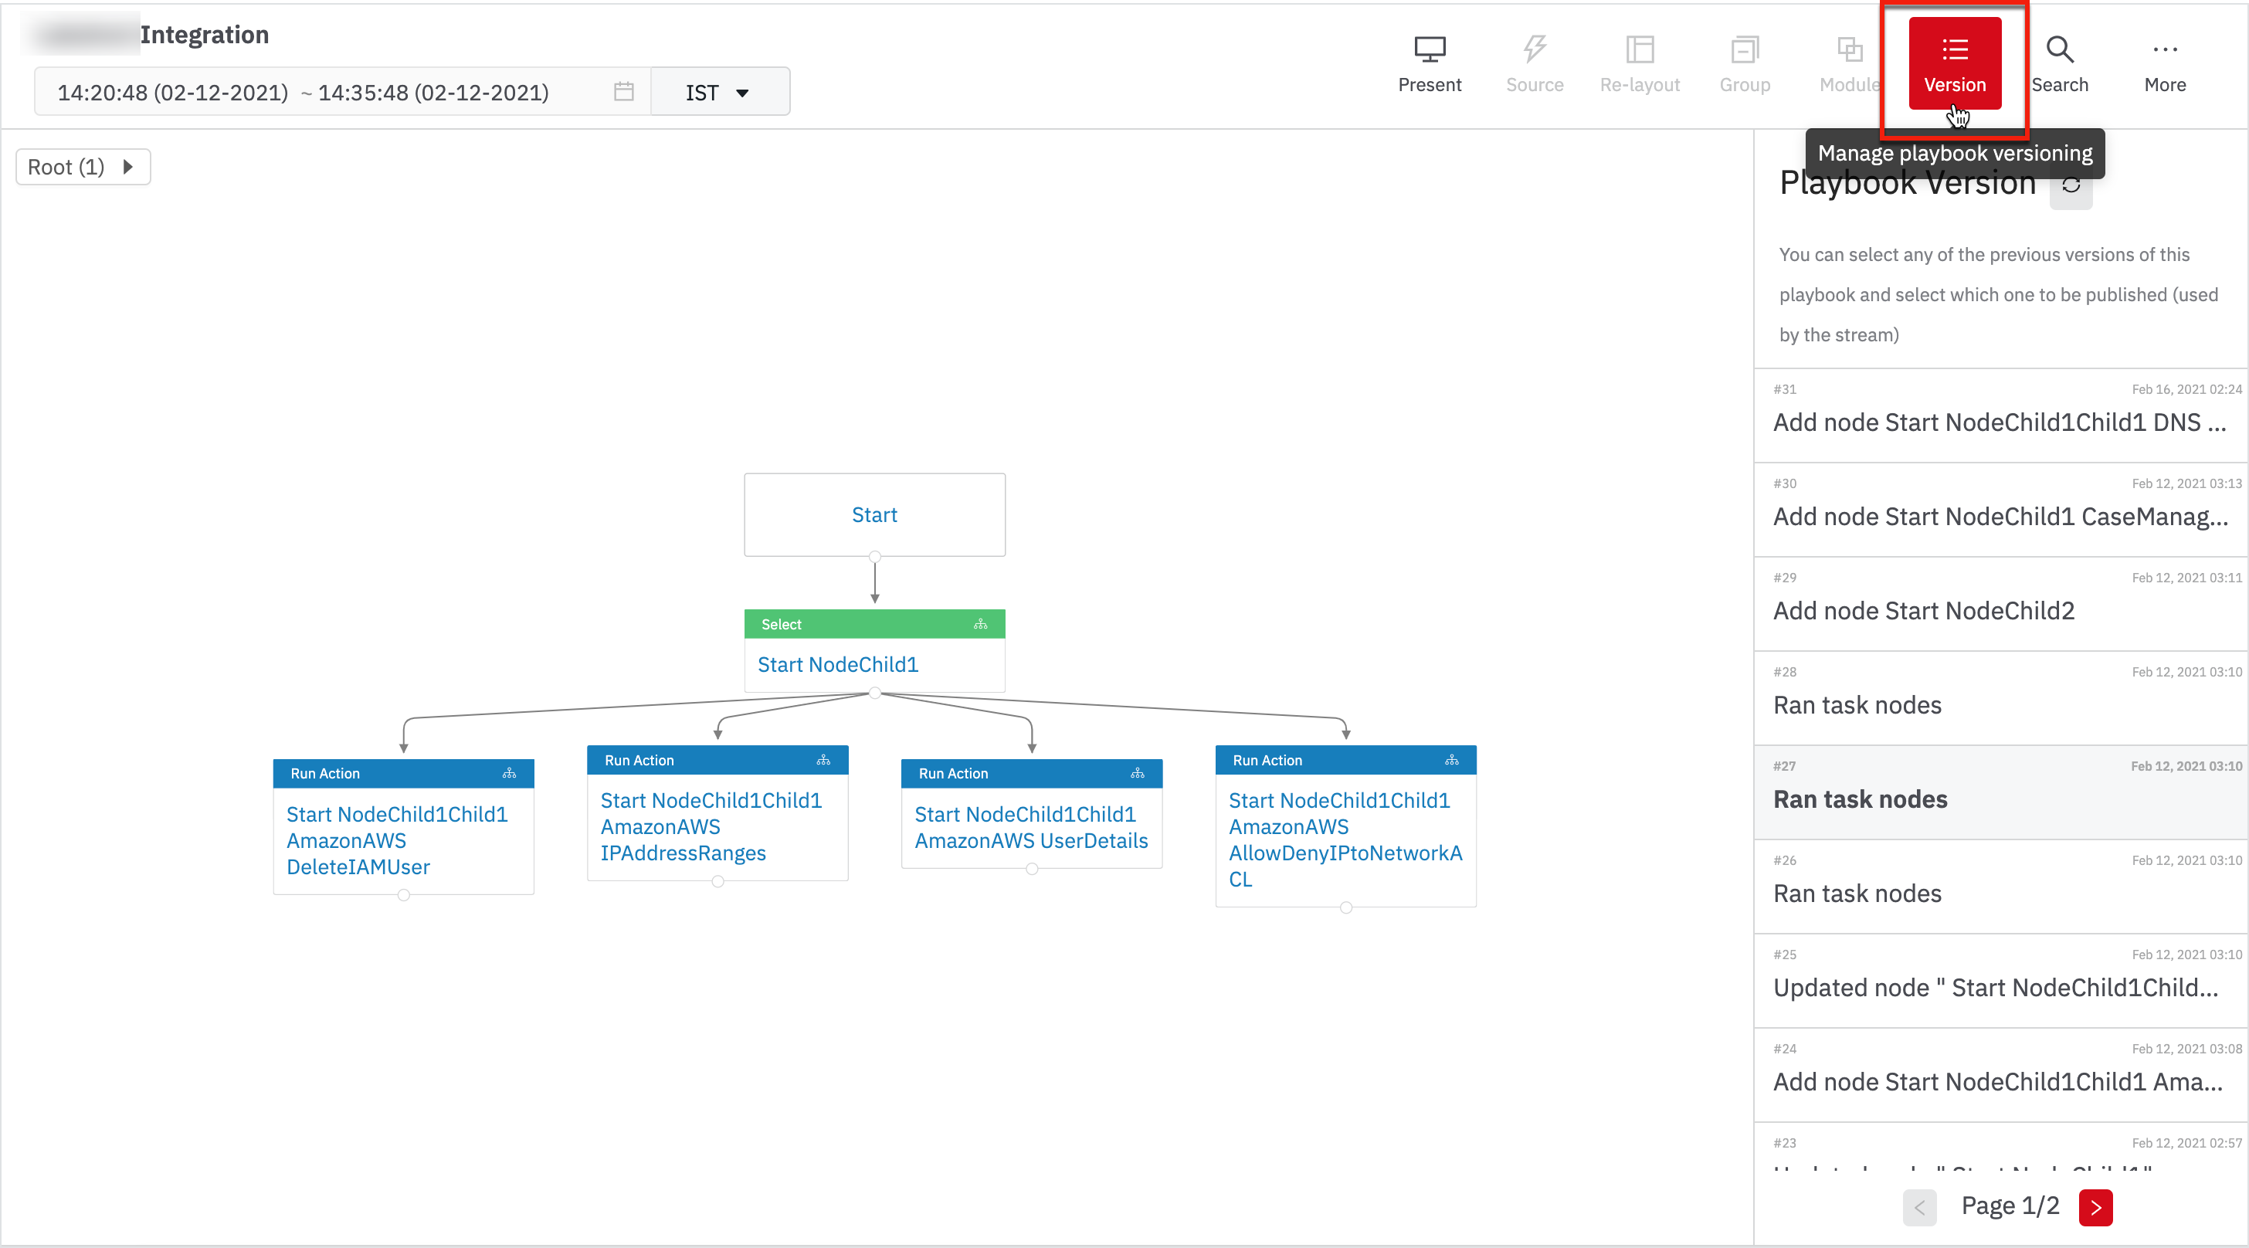The width and height of the screenshot is (2249, 1248).
Task: Toggle the Version panel button
Action: (1954, 63)
